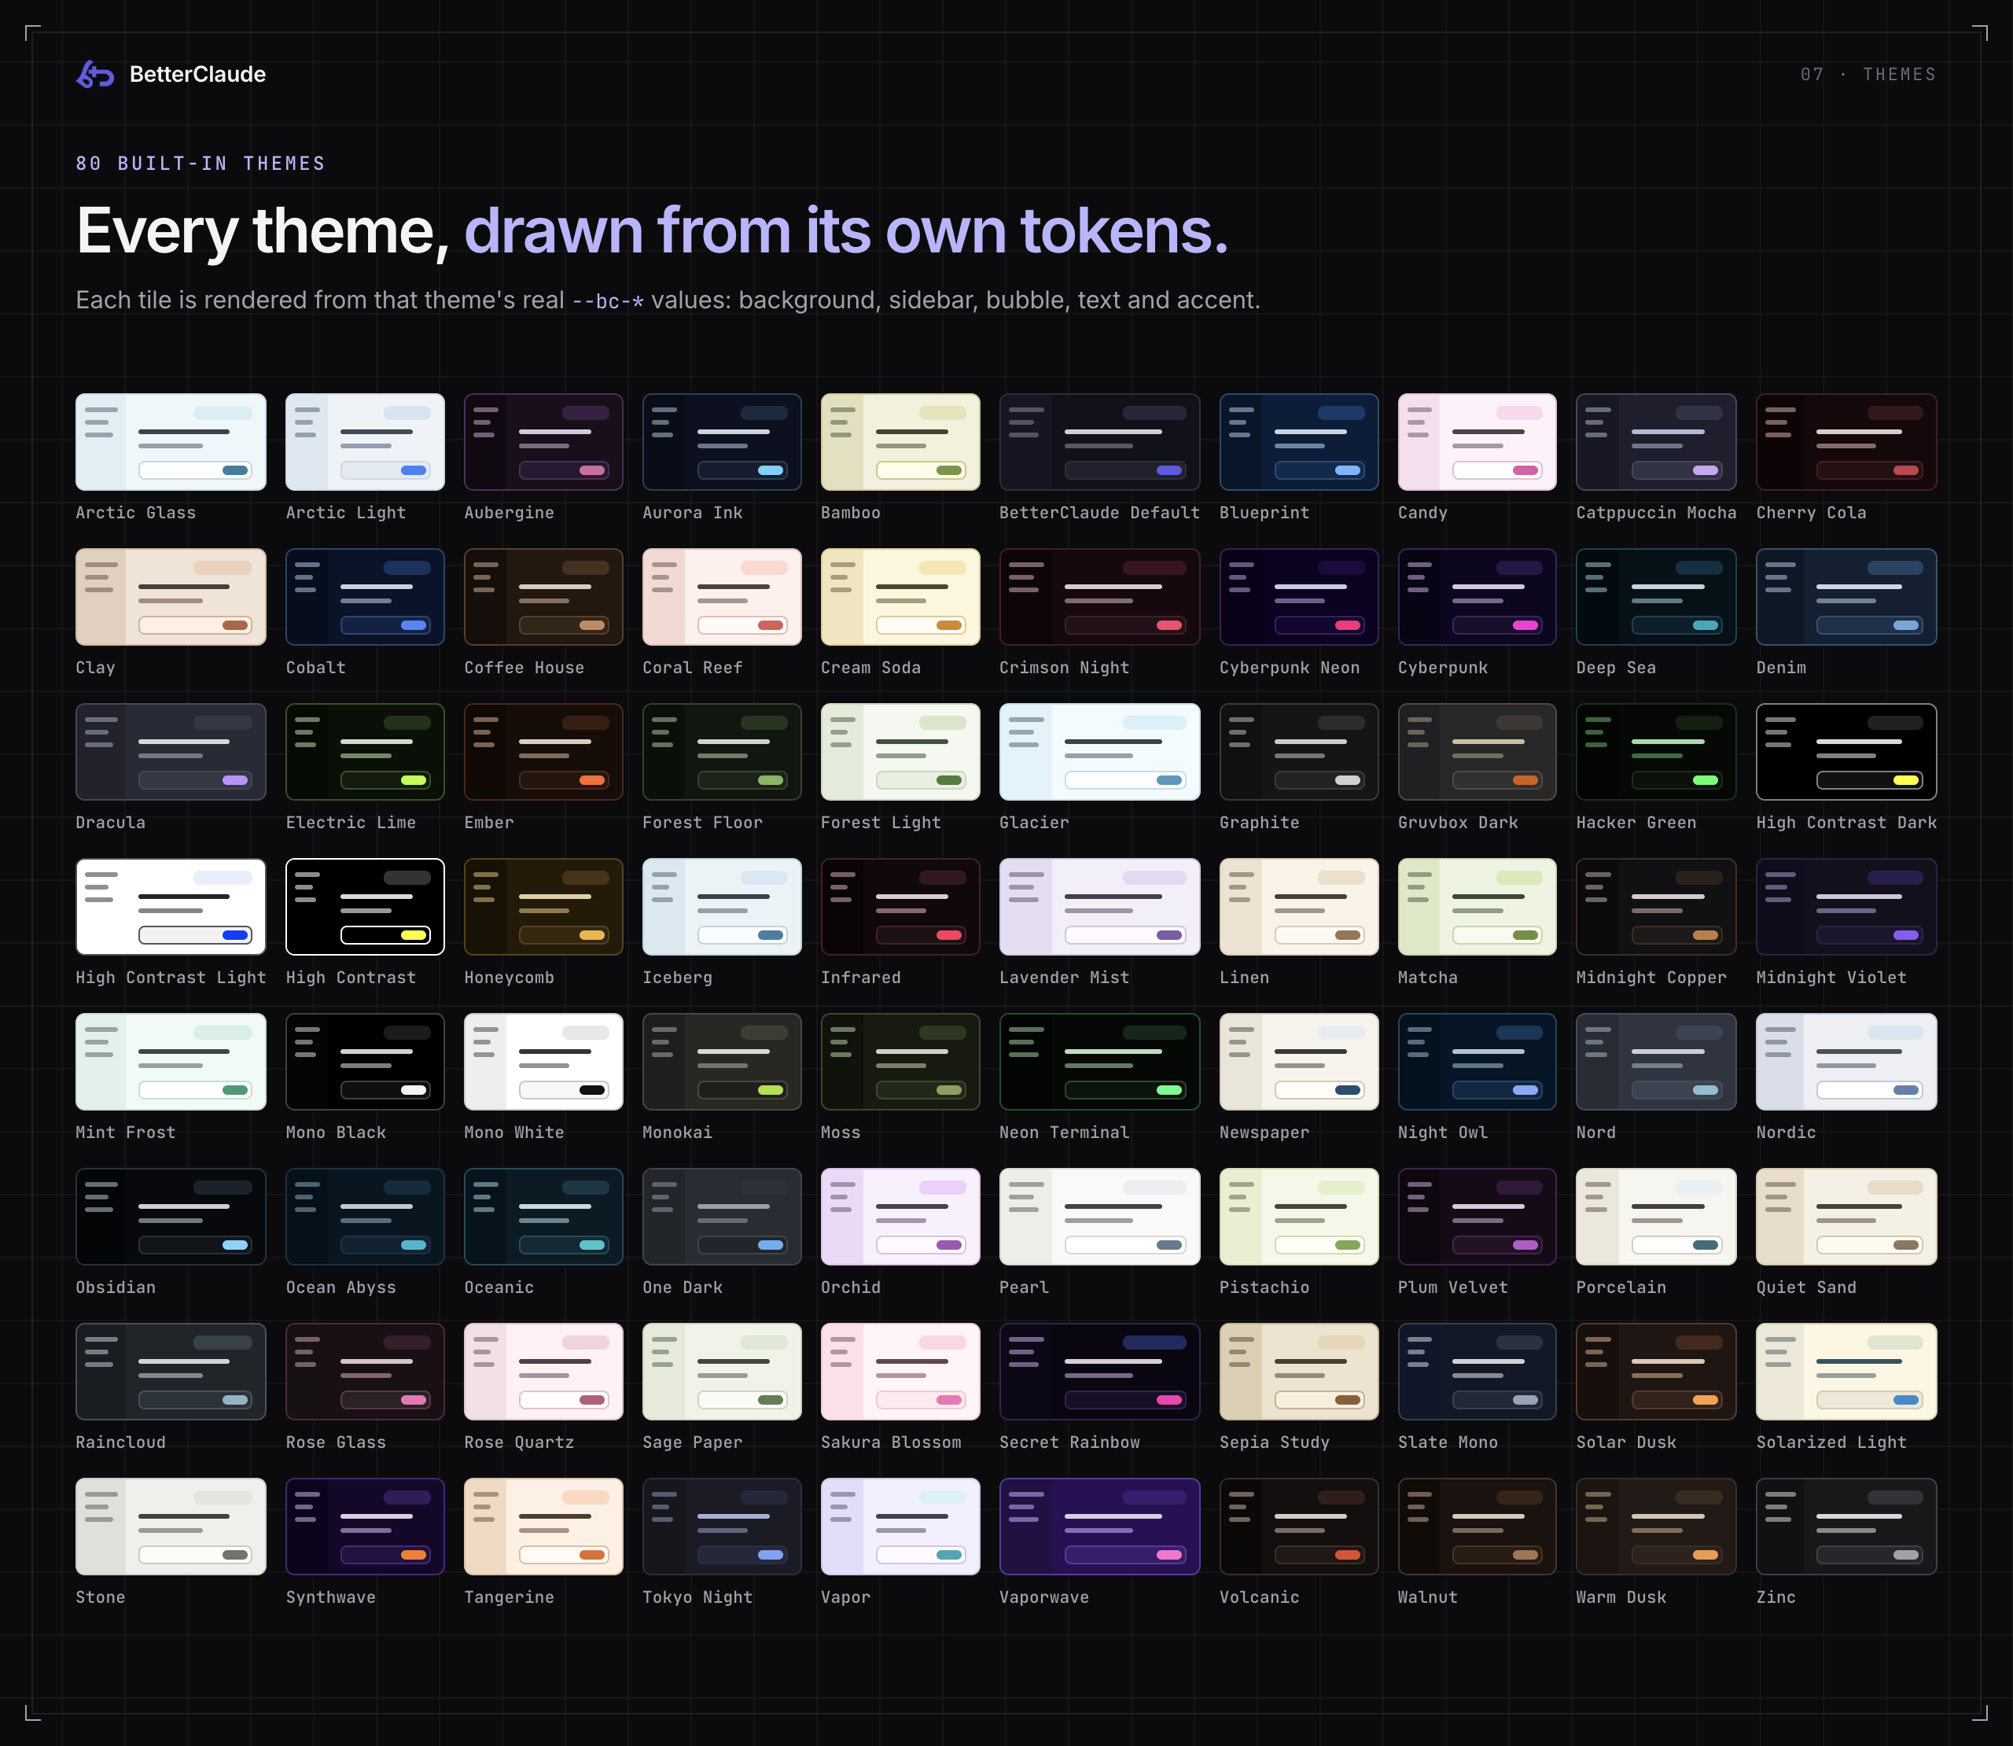Viewport: 2013px width, 1746px height.
Task: Select the Night Owl theme tile
Action: tap(1478, 1061)
